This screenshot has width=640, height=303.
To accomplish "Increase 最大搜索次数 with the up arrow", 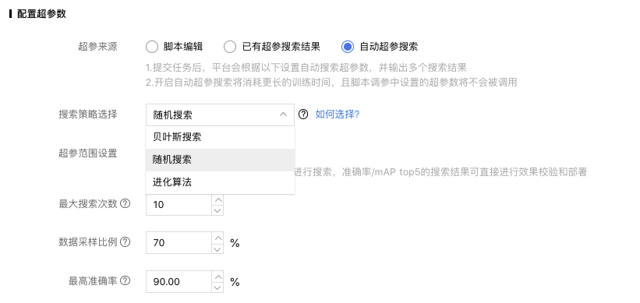I will point(218,199).
